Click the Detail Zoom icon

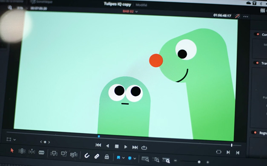click(x=156, y=160)
